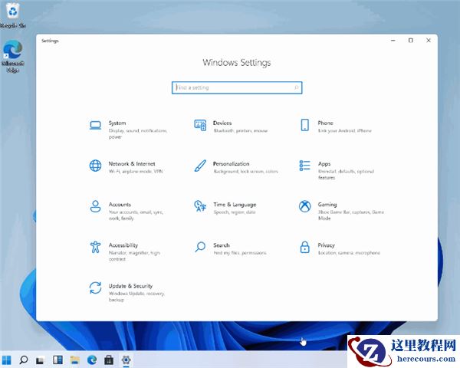Image resolution: width=460 pixels, height=368 pixels.
Task: Click the Accounts heading text
Action: click(120, 204)
